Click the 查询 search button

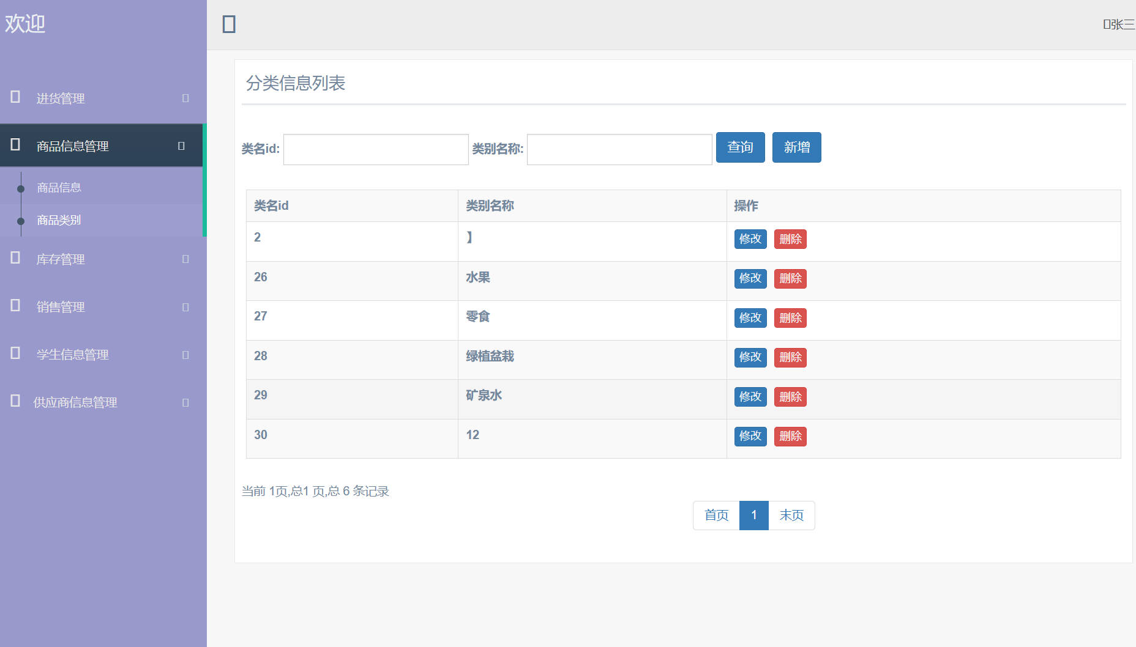tap(740, 147)
